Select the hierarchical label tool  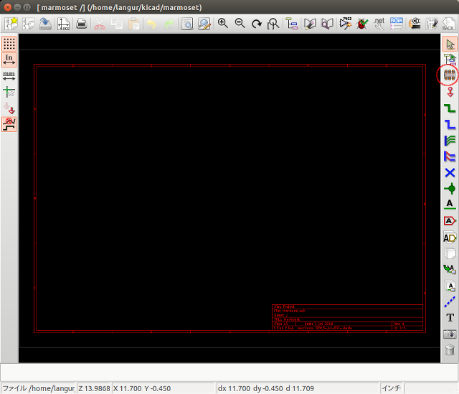[x=450, y=238]
